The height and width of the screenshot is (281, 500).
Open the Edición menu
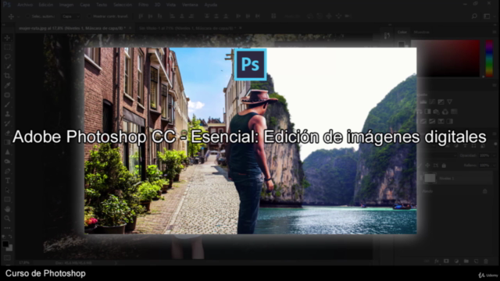46,5
